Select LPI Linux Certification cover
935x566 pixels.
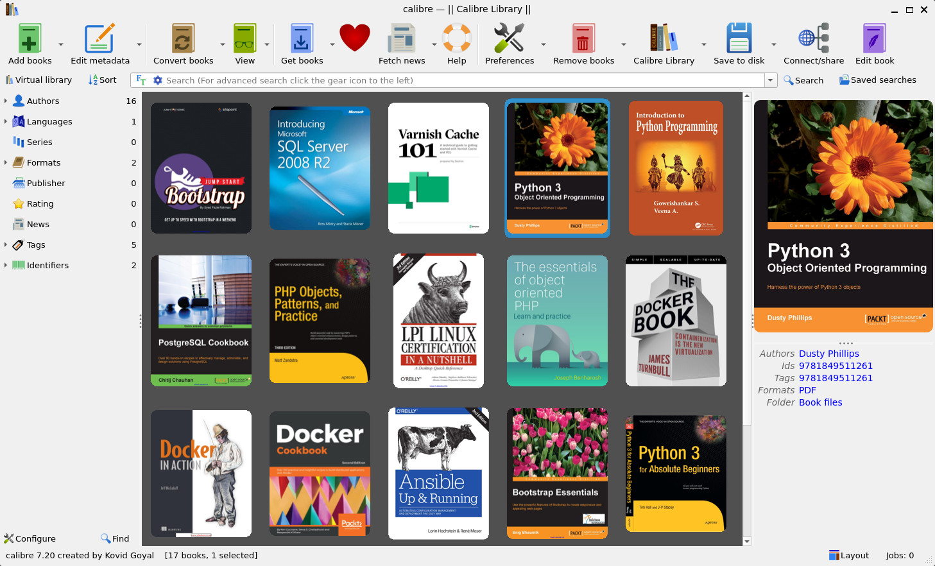coord(438,321)
